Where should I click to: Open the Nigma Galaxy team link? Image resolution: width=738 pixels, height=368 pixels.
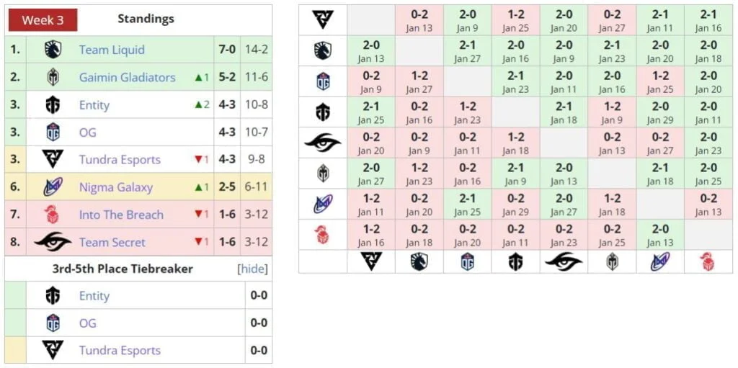(116, 187)
